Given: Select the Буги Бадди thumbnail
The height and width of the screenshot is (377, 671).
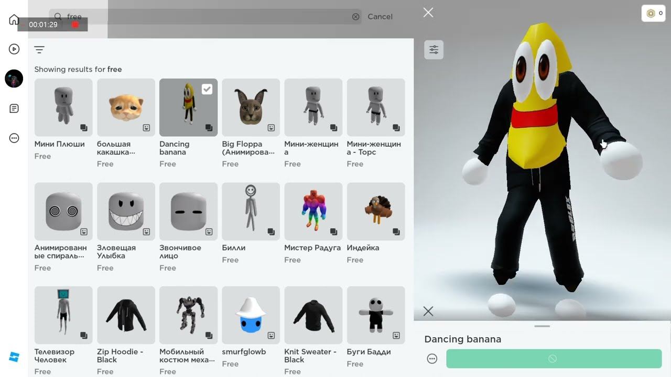Looking at the screenshot, I should (x=376, y=315).
